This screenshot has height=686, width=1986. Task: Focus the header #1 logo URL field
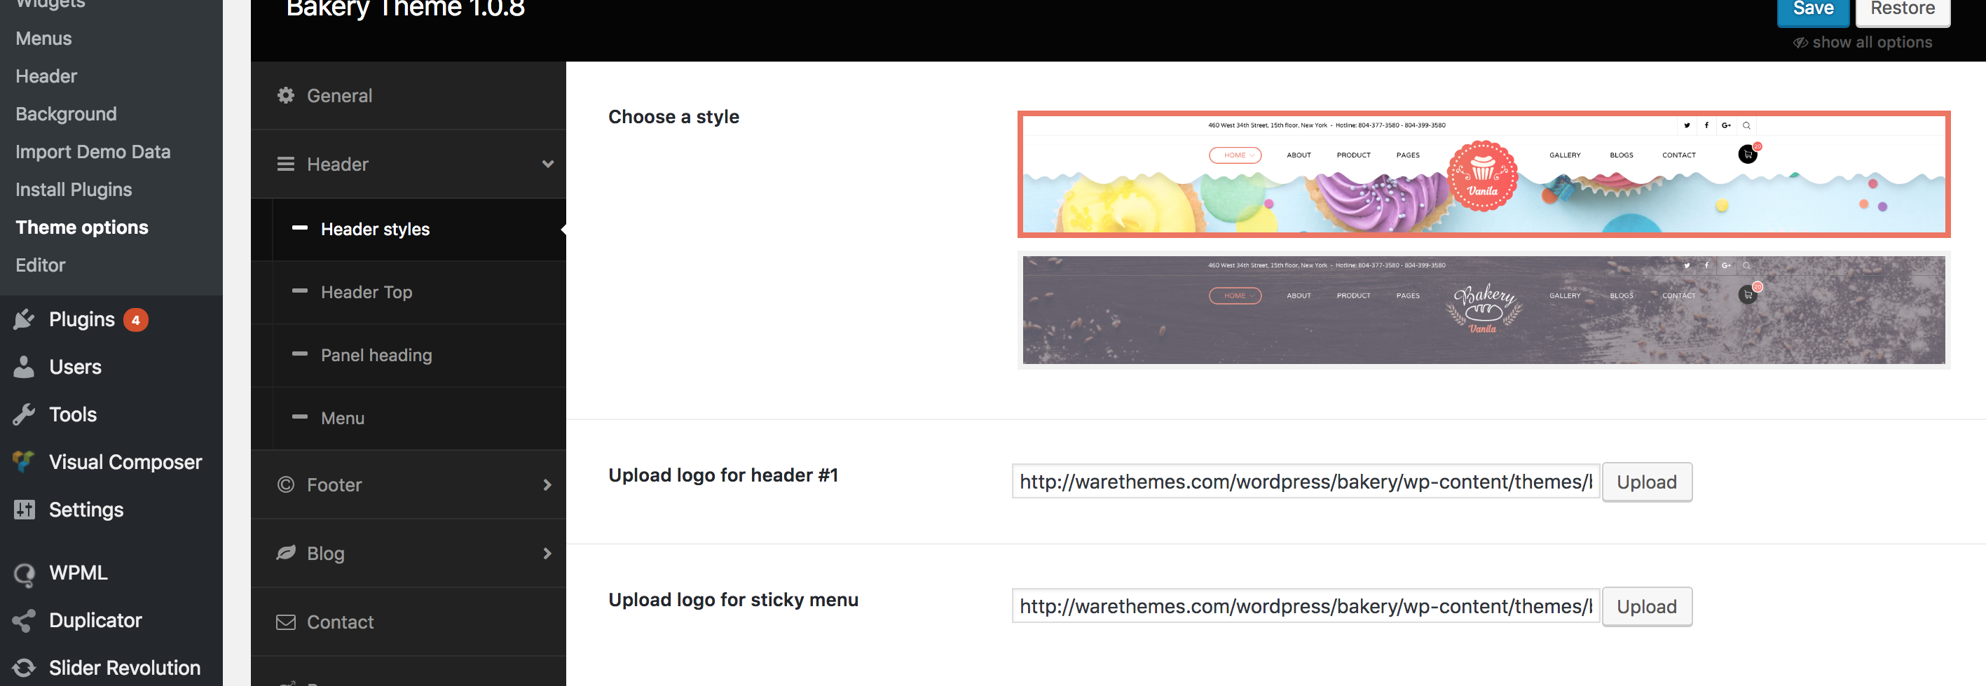[x=1306, y=482]
